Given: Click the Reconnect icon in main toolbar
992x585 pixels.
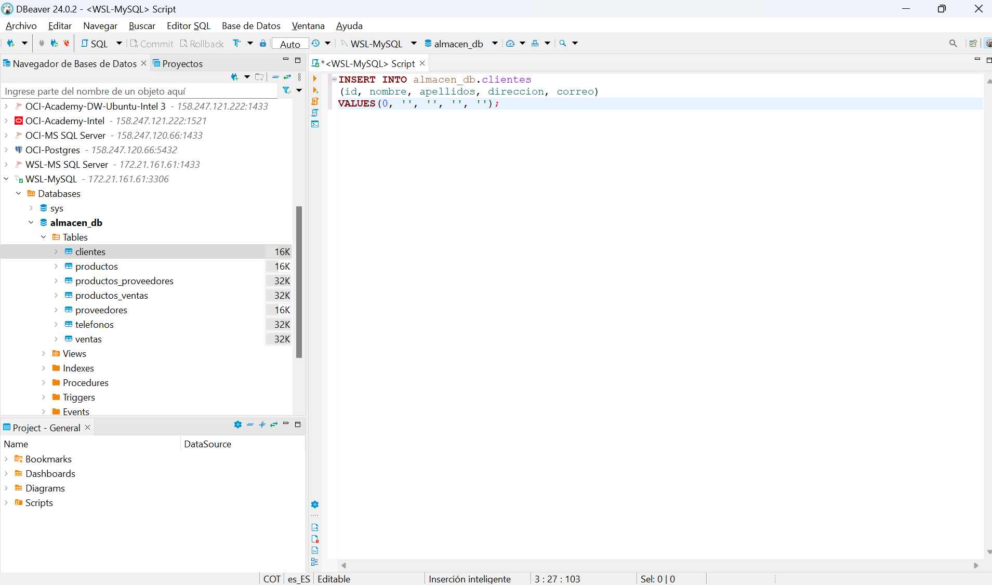Looking at the screenshot, I should tap(54, 44).
